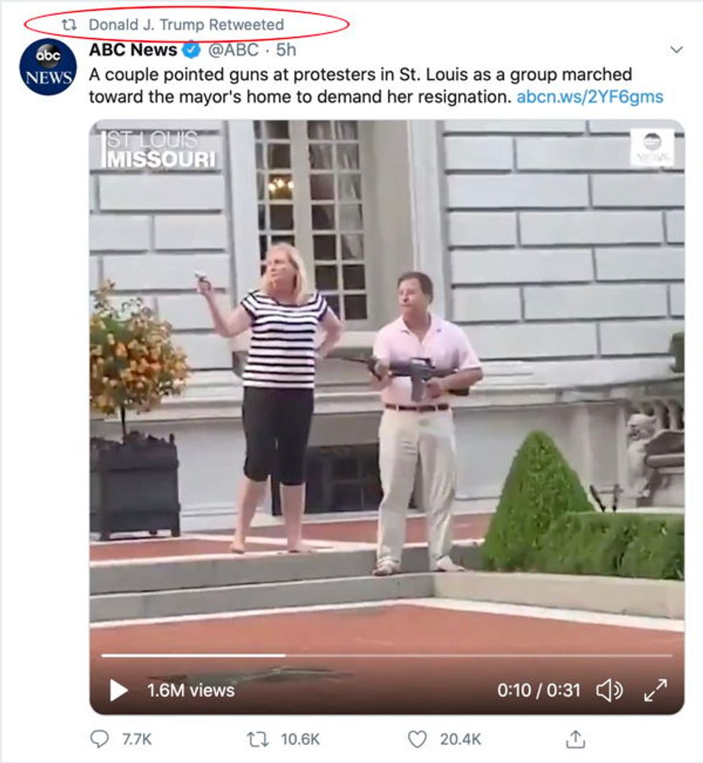Open the 5h timestamp link
This screenshot has height=763, width=703.
pyautogui.click(x=286, y=50)
